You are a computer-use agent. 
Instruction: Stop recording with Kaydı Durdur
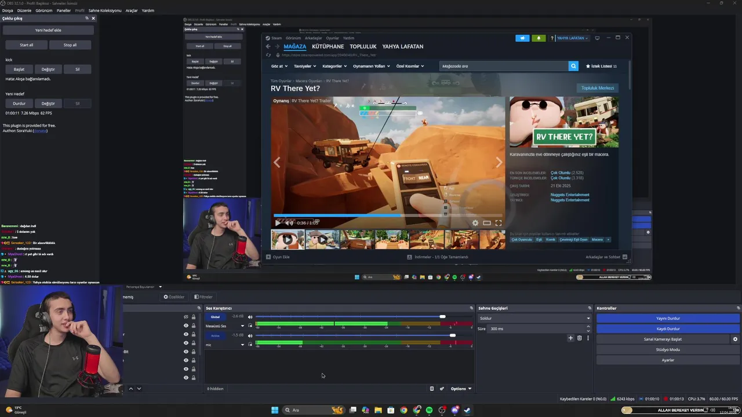tap(668, 328)
